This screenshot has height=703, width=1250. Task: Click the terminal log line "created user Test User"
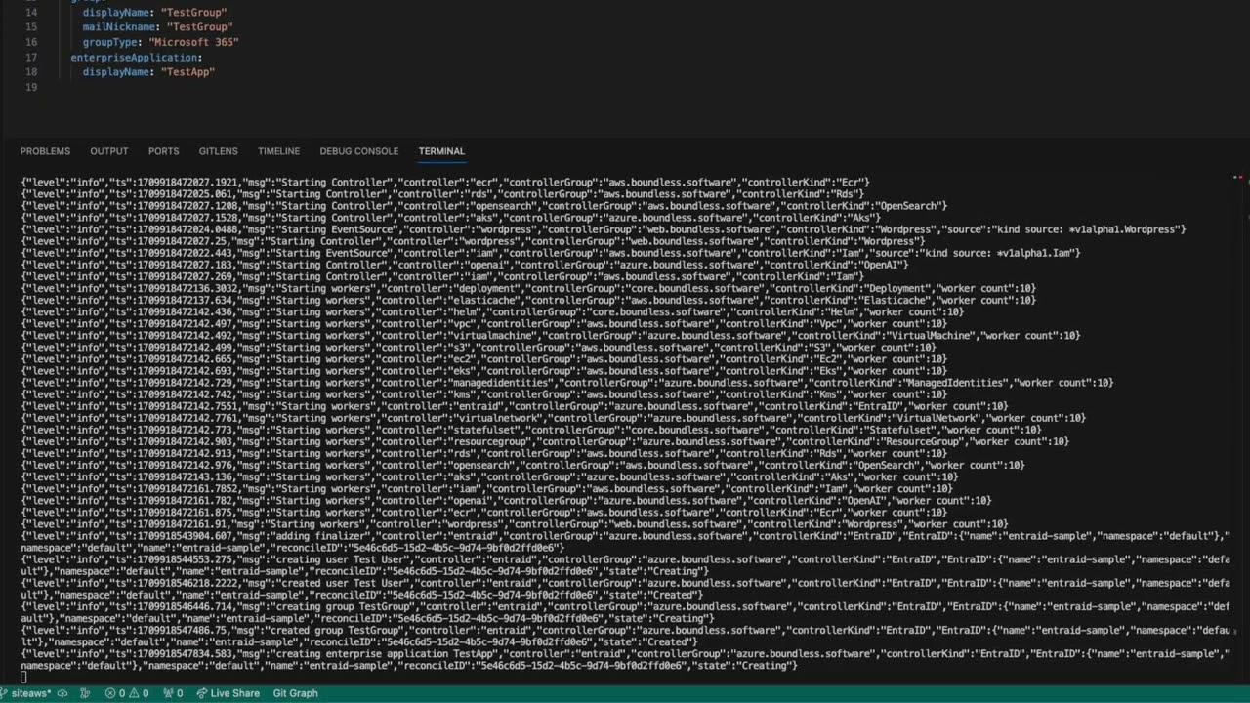625,589
